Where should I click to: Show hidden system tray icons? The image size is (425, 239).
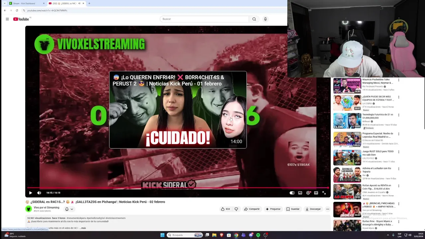pos(388,235)
